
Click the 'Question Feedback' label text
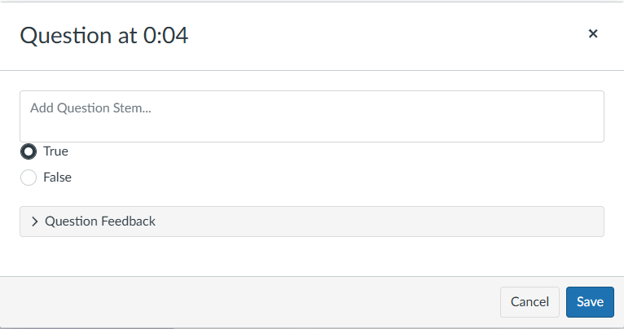pos(100,222)
